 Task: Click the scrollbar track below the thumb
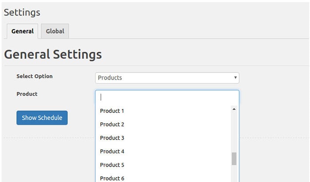click(x=234, y=174)
